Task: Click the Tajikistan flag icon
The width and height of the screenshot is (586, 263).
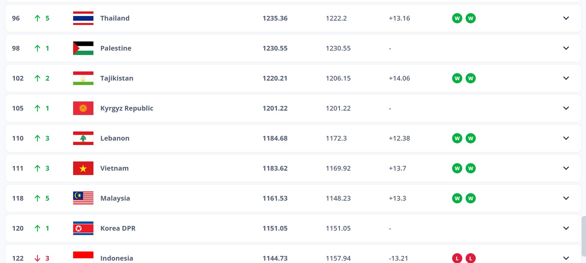Action: pyautogui.click(x=83, y=78)
